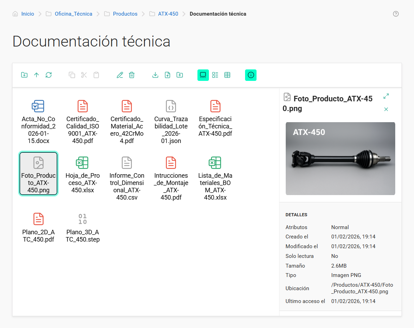Click the new folder icon in toolbar
The width and height of the screenshot is (414, 328).
coord(24,75)
